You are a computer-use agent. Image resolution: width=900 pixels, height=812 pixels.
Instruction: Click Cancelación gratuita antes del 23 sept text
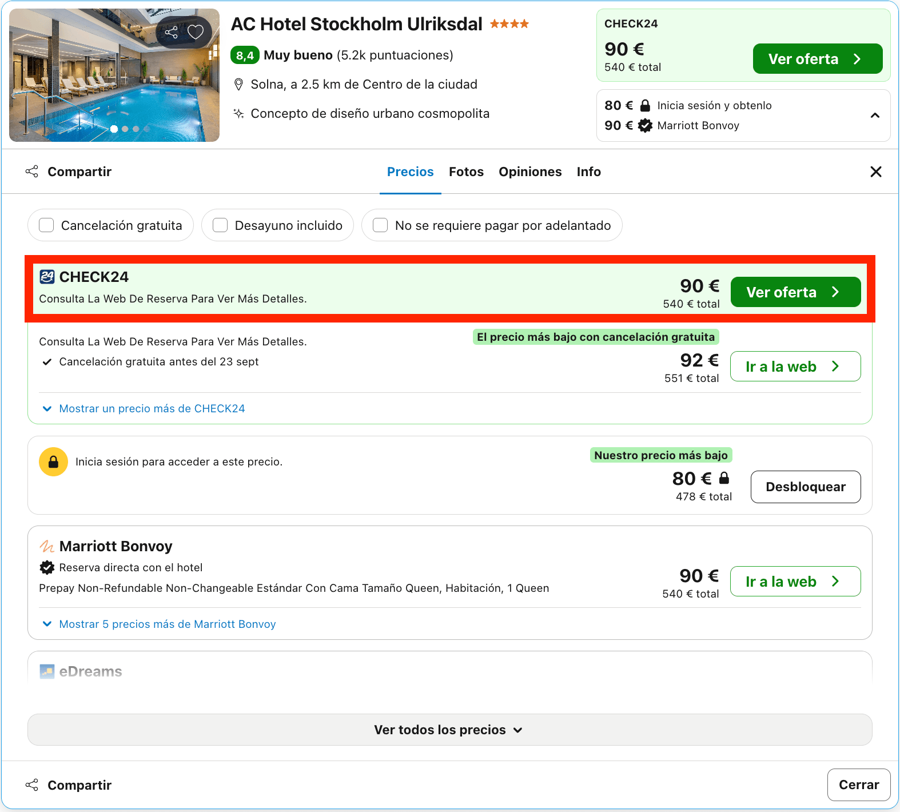pos(159,361)
